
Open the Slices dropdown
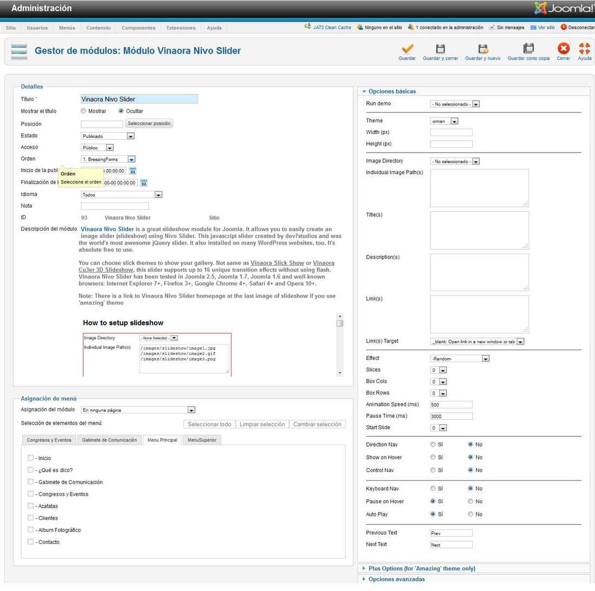(x=439, y=371)
